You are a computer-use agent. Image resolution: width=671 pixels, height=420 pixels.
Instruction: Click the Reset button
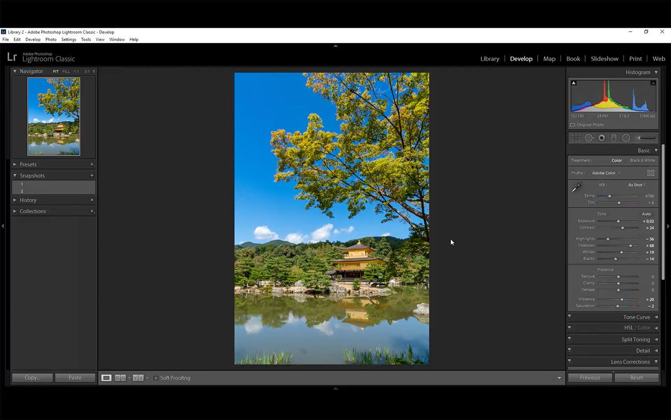tap(636, 377)
